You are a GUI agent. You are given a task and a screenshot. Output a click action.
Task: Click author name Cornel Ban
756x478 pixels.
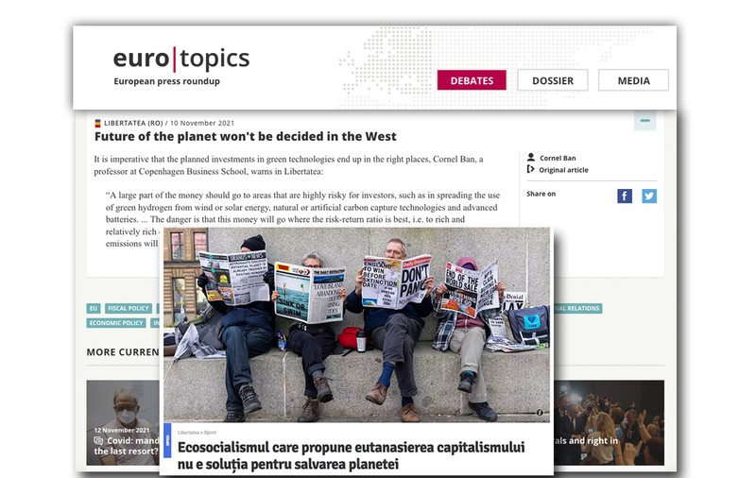(558, 158)
